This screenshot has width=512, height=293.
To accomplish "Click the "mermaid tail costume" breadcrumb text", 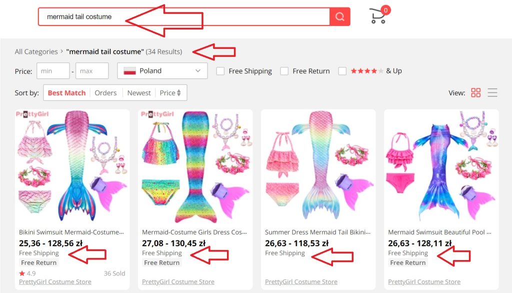I will tap(105, 51).
